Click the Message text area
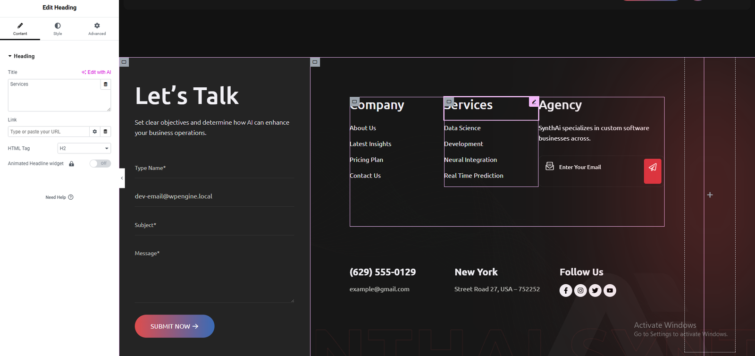This screenshot has height=356, width=755. [x=214, y=274]
